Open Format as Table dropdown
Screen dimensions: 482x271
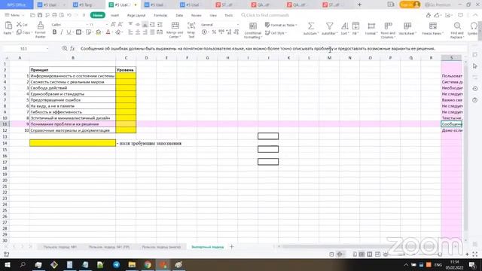tap(281, 25)
